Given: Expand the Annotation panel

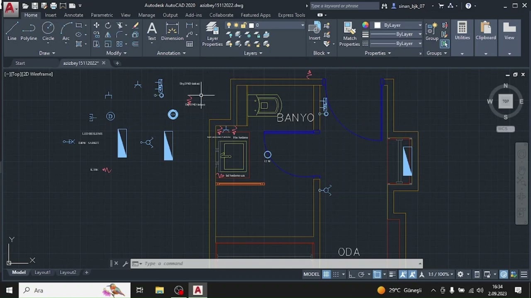Looking at the screenshot, I should (171, 53).
